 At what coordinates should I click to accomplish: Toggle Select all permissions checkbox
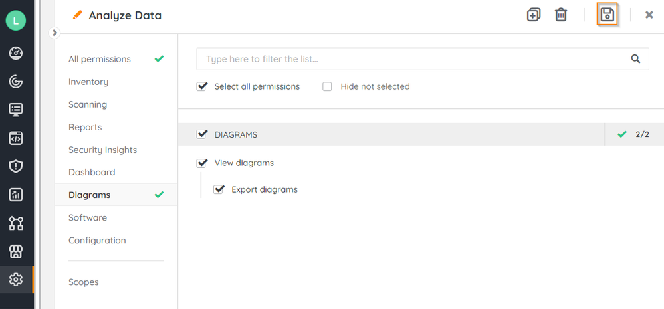point(203,86)
